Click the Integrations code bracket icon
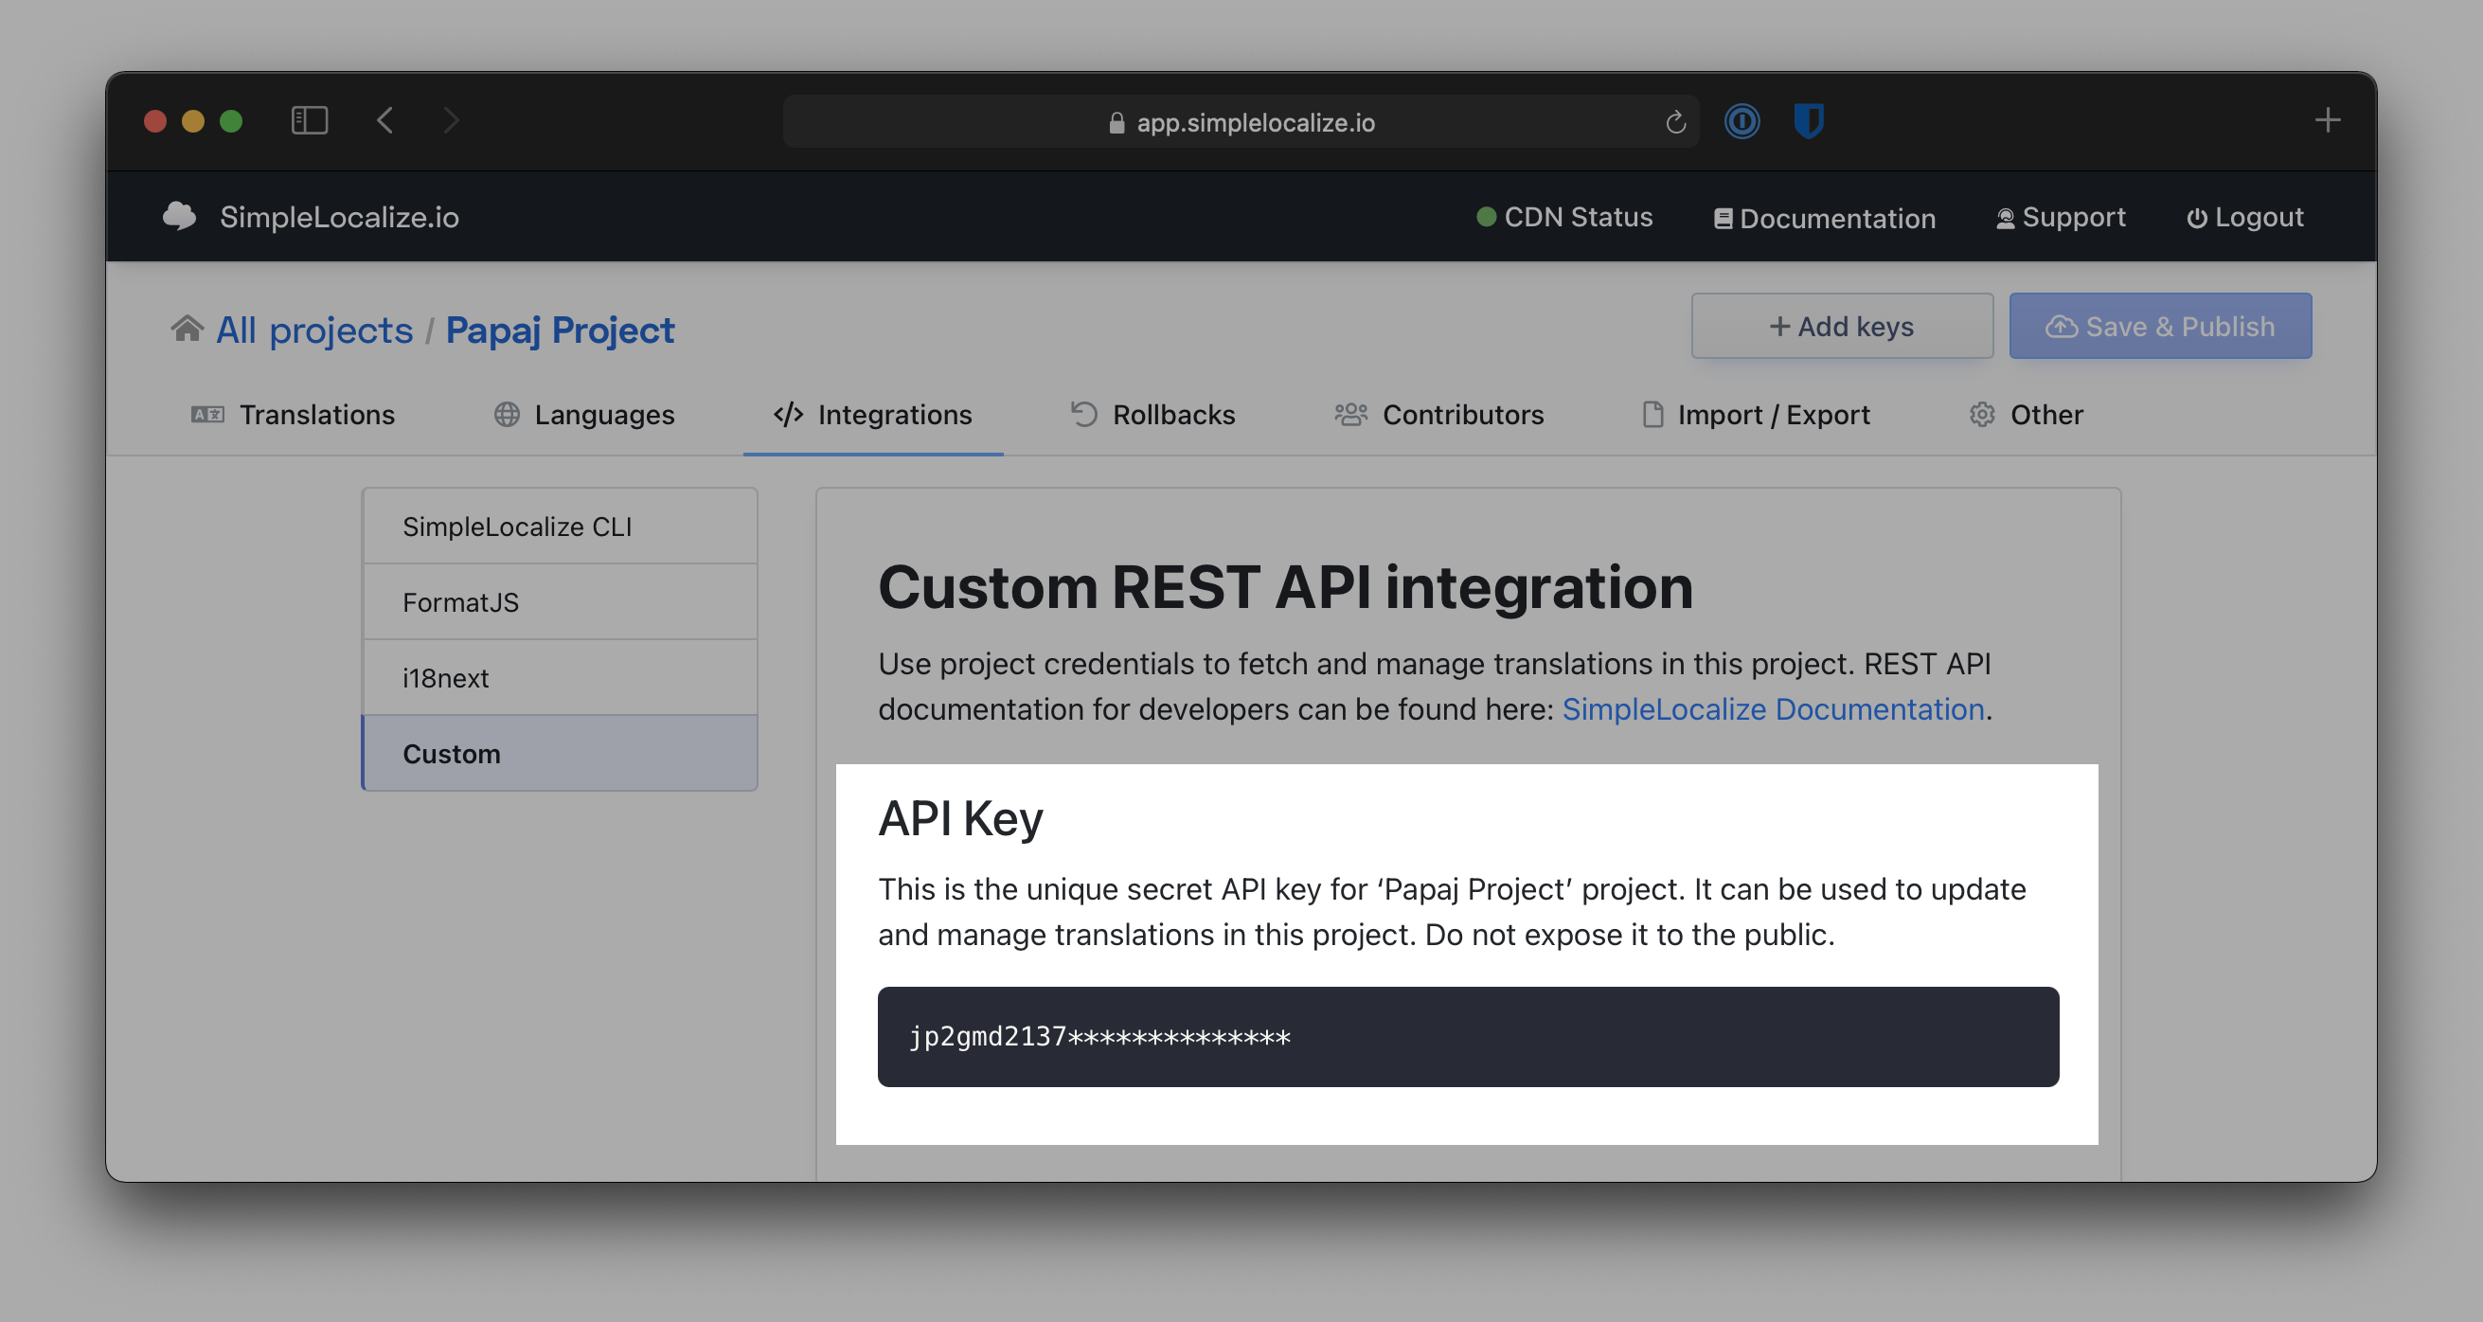This screenshot has width=2483, height=1322. [x=788, y=414]
